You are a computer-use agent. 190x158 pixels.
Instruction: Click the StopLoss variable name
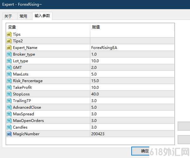[21, 94]
